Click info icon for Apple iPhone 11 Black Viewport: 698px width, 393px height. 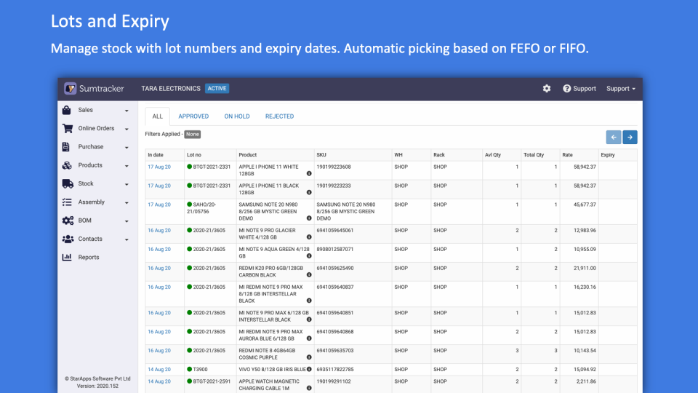pos(309,192)
